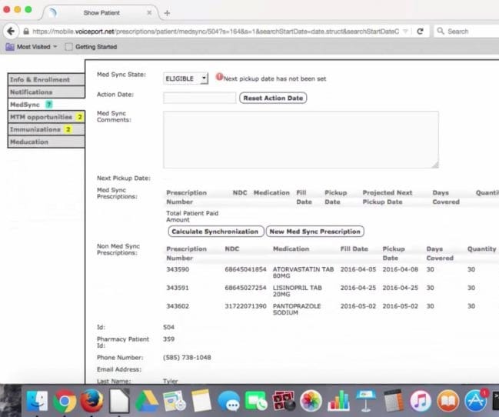This screenshot has width=499, height=417.
Task: Open iTunes from the dock
Action: point(421,401)
